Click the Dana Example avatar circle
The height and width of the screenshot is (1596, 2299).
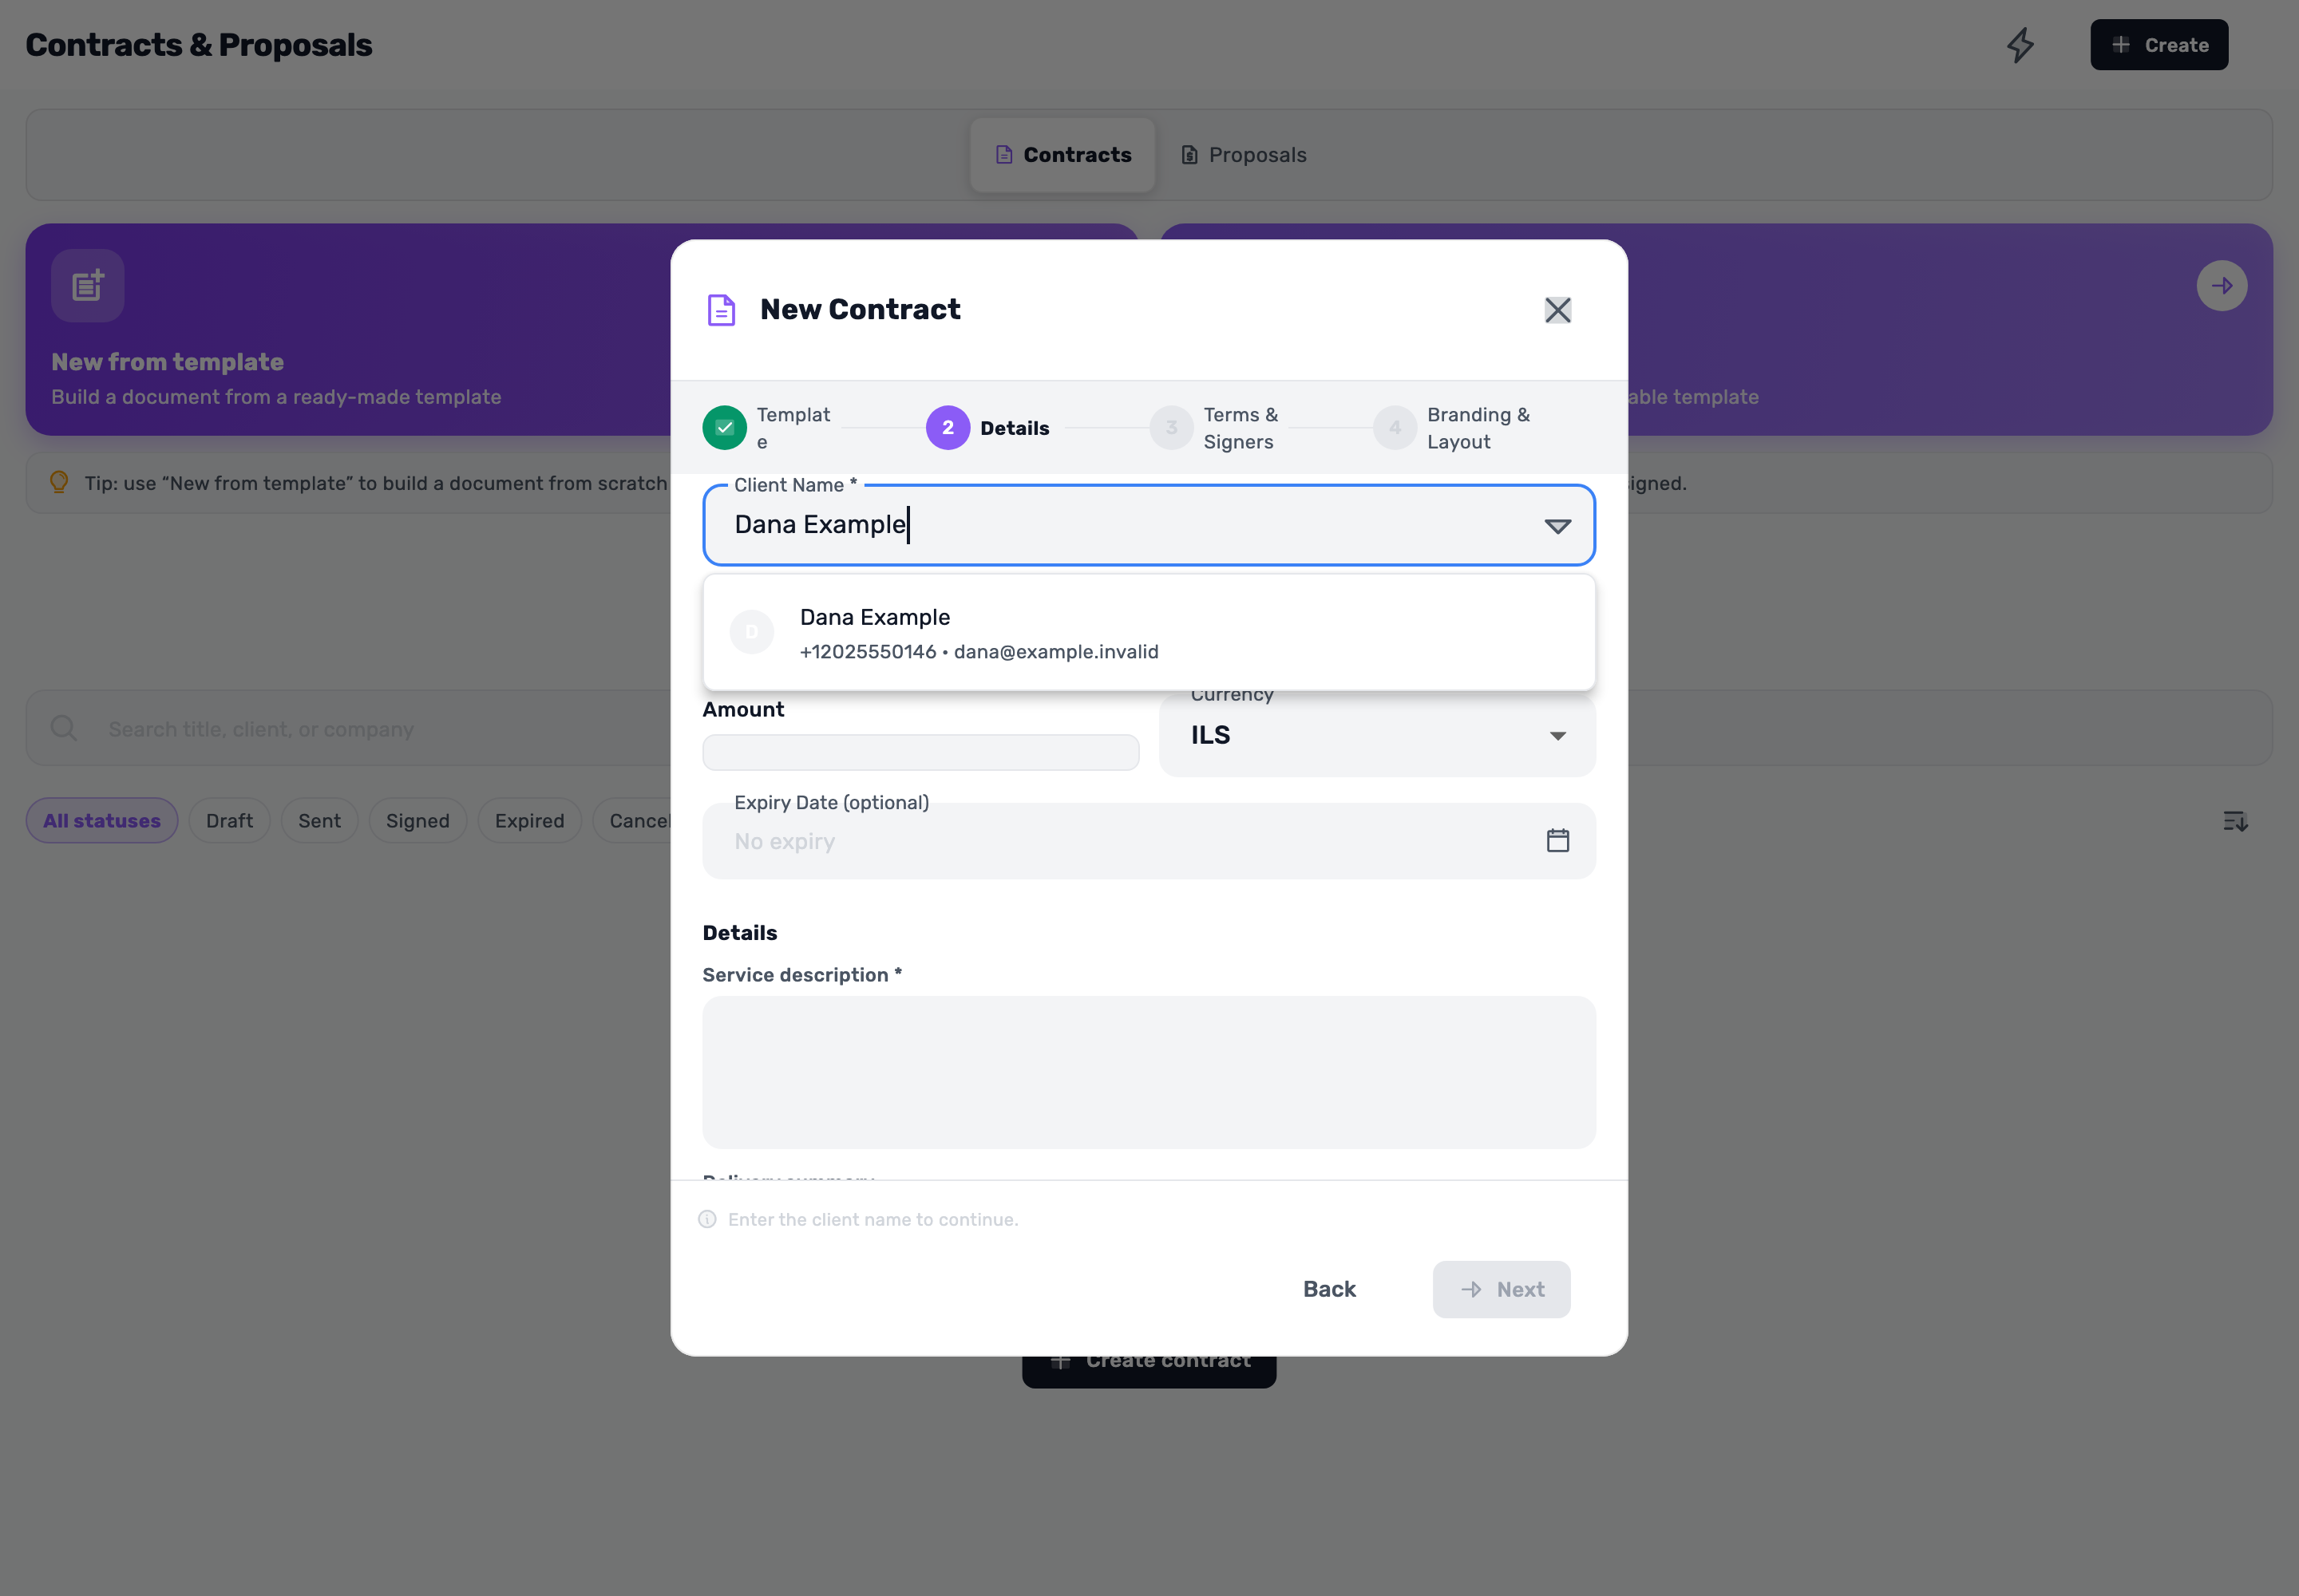[751, 632]
